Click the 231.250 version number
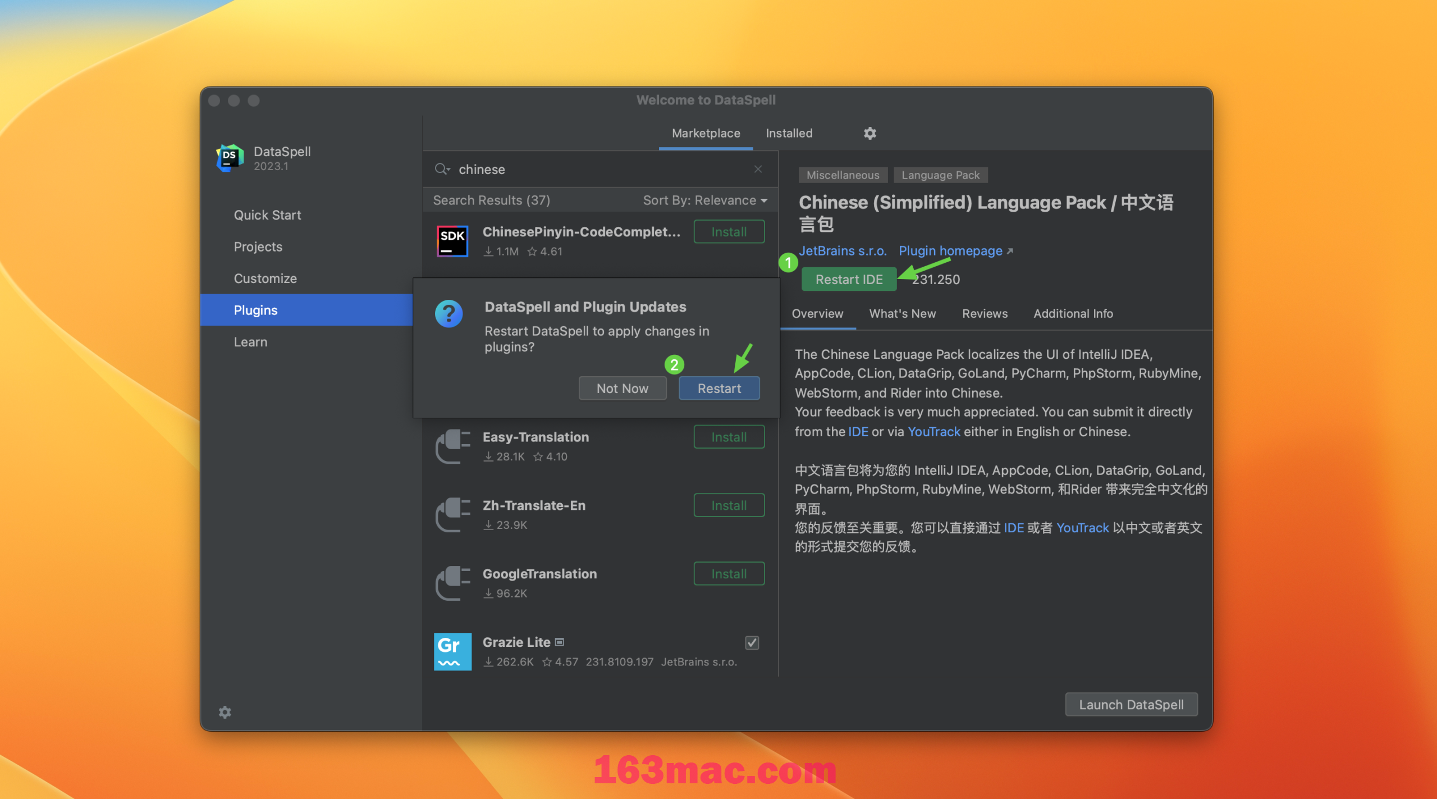This screenshot has width=1437, height=799. pos(936,279)
